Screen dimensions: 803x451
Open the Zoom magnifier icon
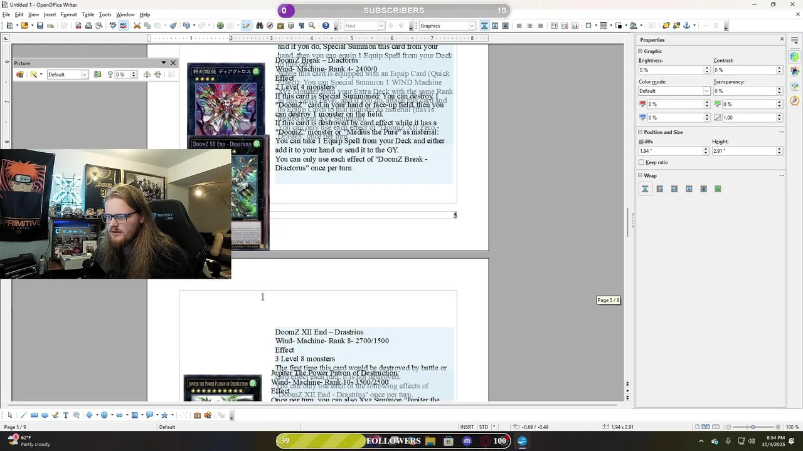point(312,26)
